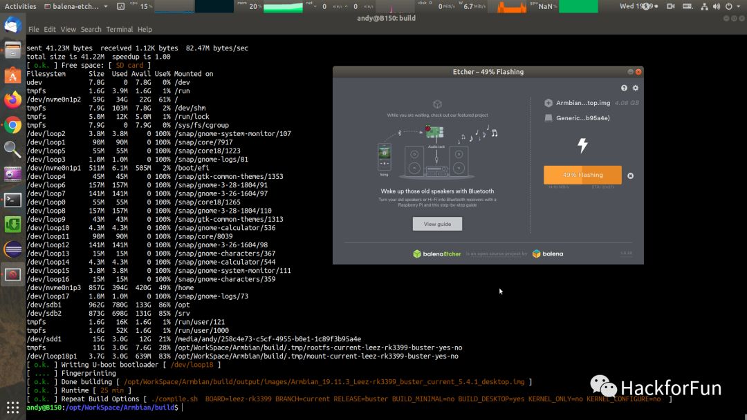The height and width of the screenshot is (420, 747).
Task: Click Etcher title '49% Flashing'
Action: (x=488, y=72)
